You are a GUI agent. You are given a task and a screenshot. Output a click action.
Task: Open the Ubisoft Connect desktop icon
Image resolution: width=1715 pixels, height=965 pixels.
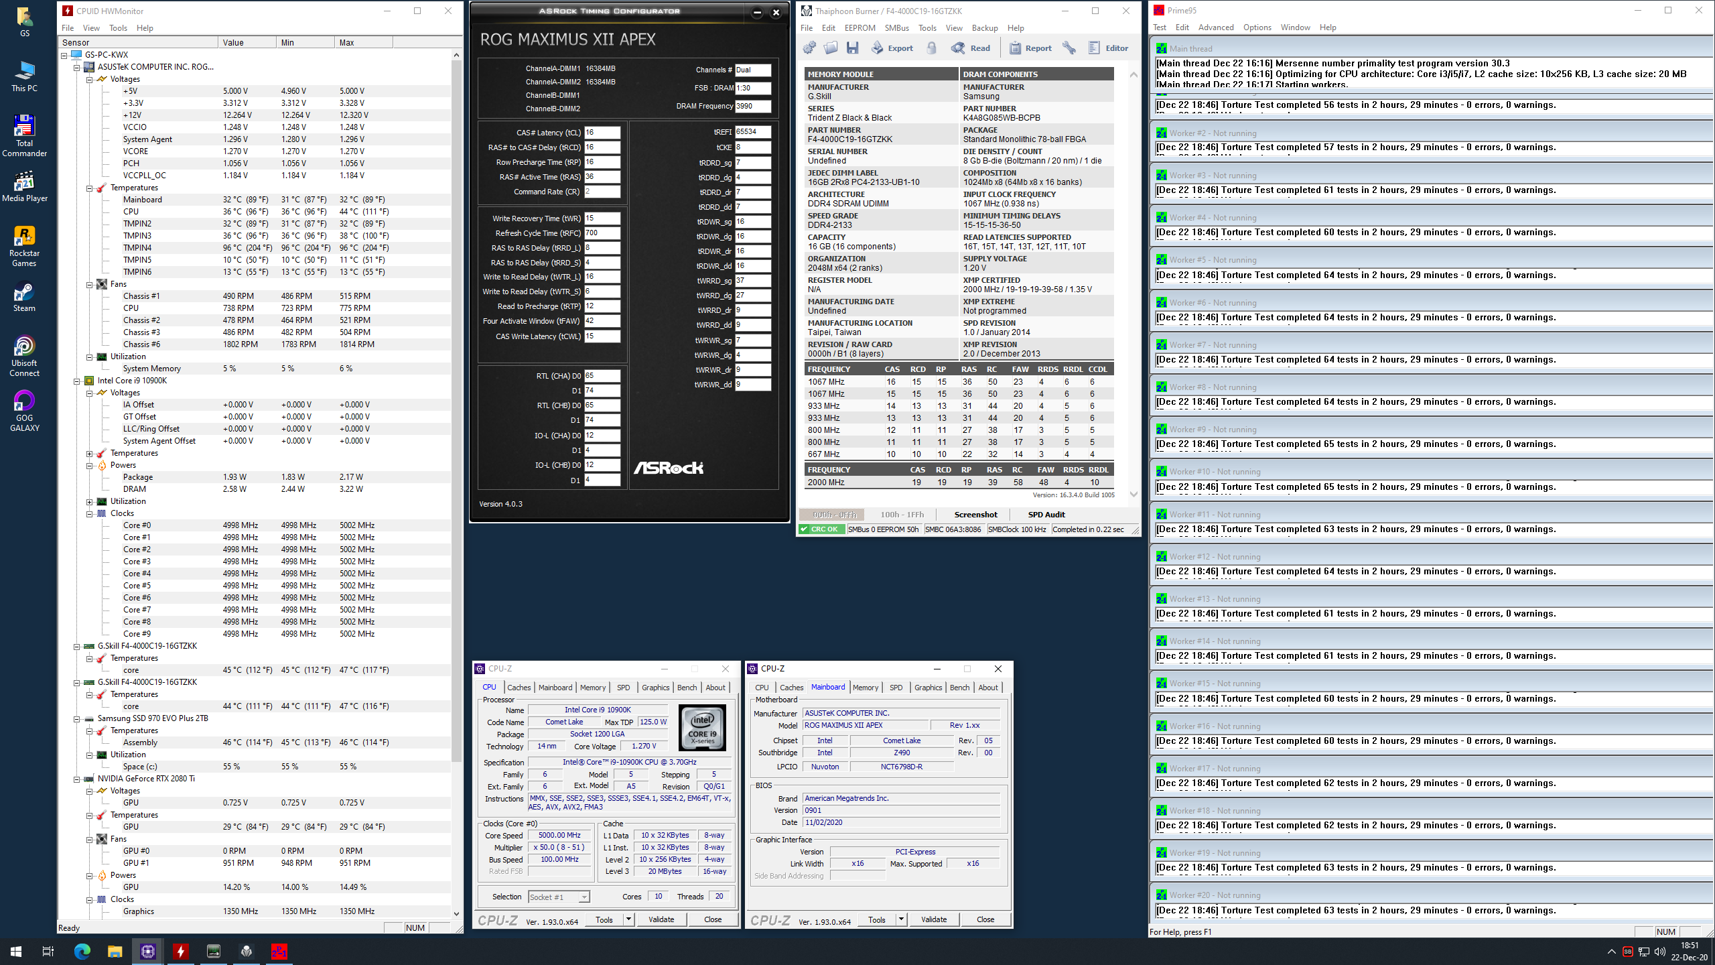click(x=24, y=357)
